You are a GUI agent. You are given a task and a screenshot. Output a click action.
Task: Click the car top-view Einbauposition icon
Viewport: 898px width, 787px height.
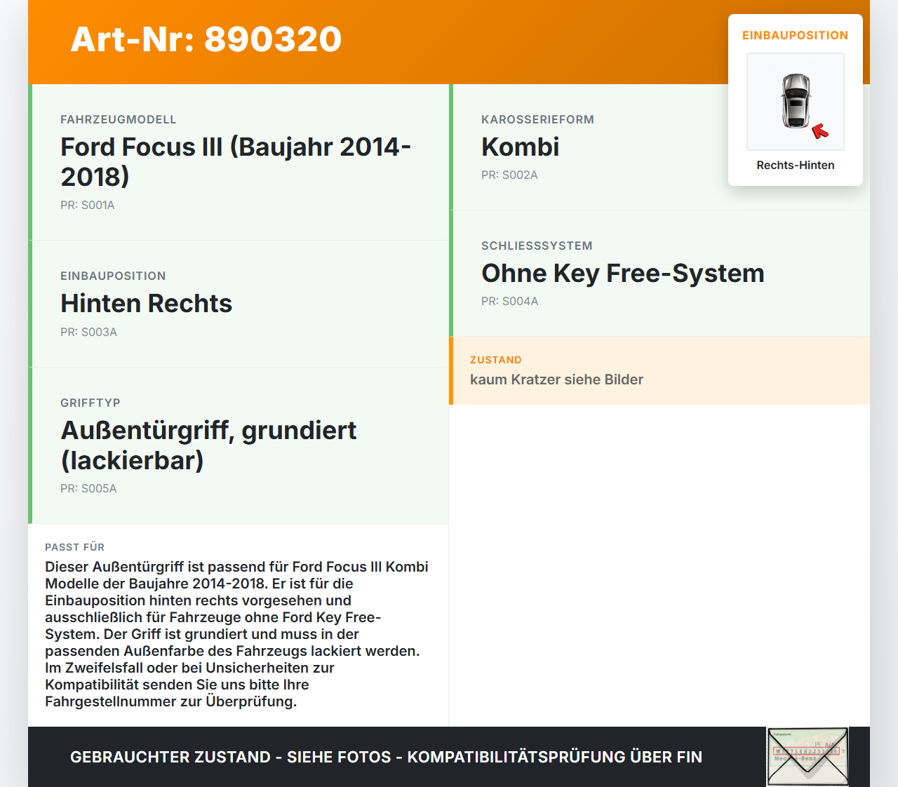click(795, 102)
